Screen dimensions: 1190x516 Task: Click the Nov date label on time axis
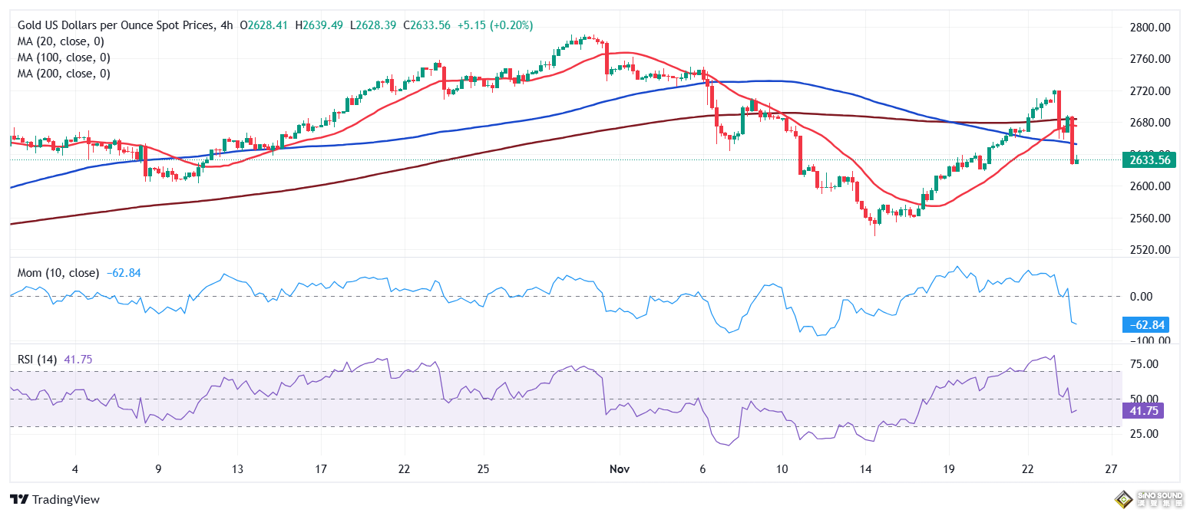tap(619, 468)
